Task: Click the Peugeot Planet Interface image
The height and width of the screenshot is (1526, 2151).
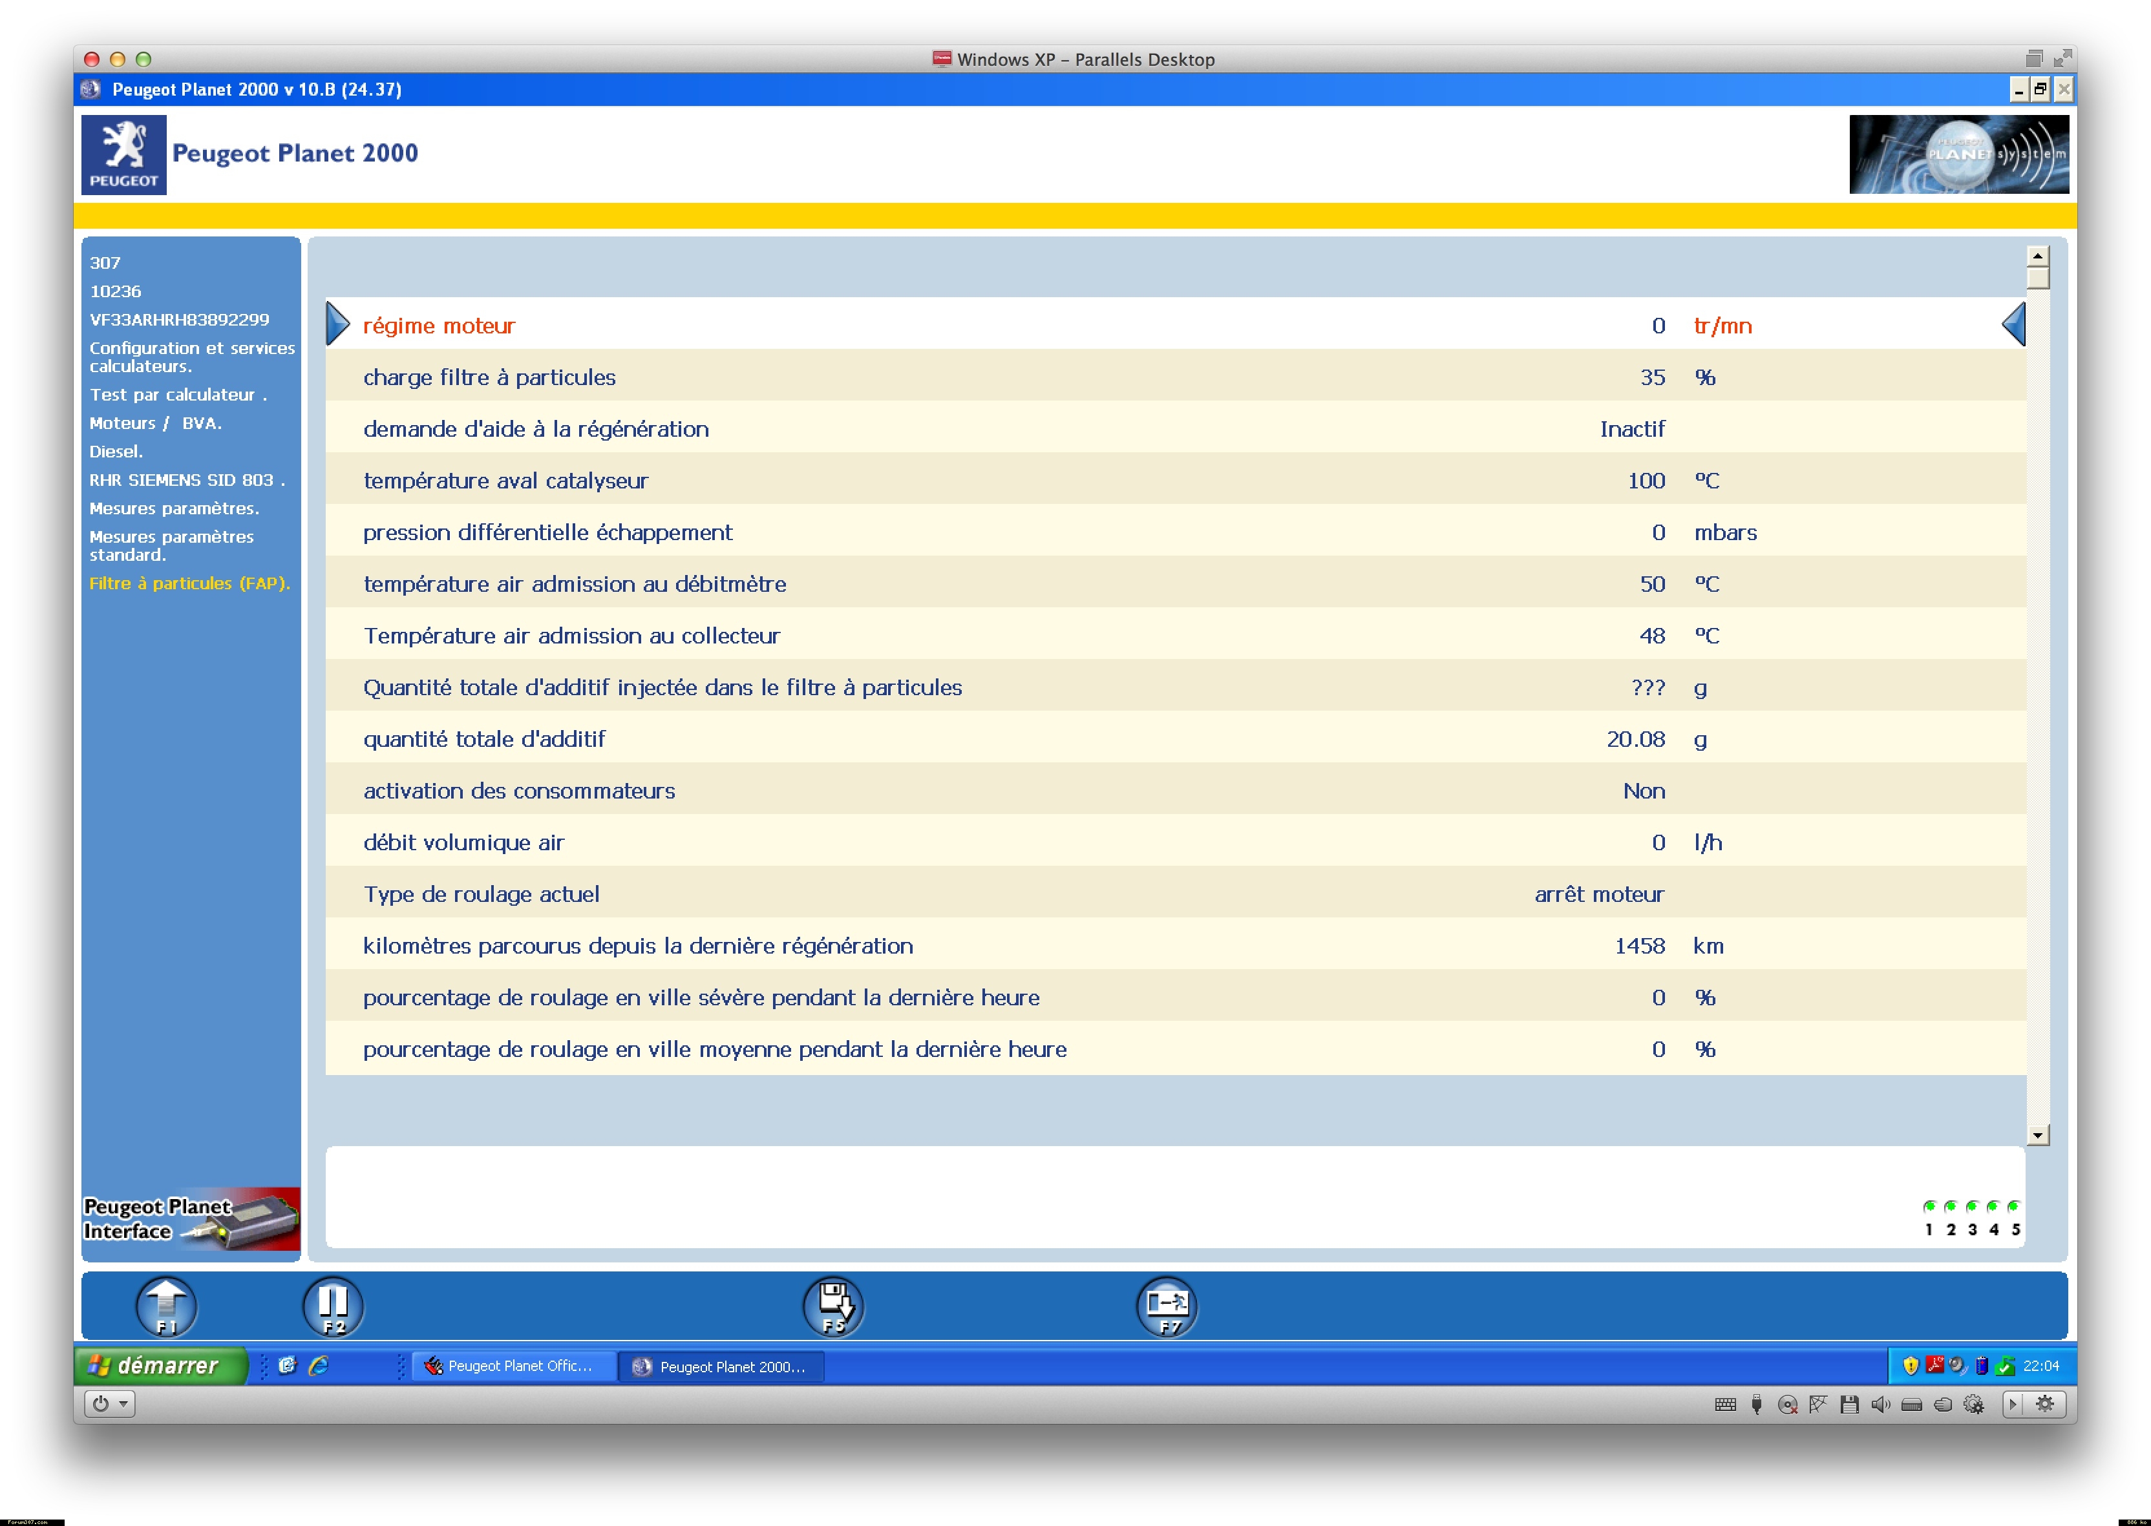Action: (191, 1220)
